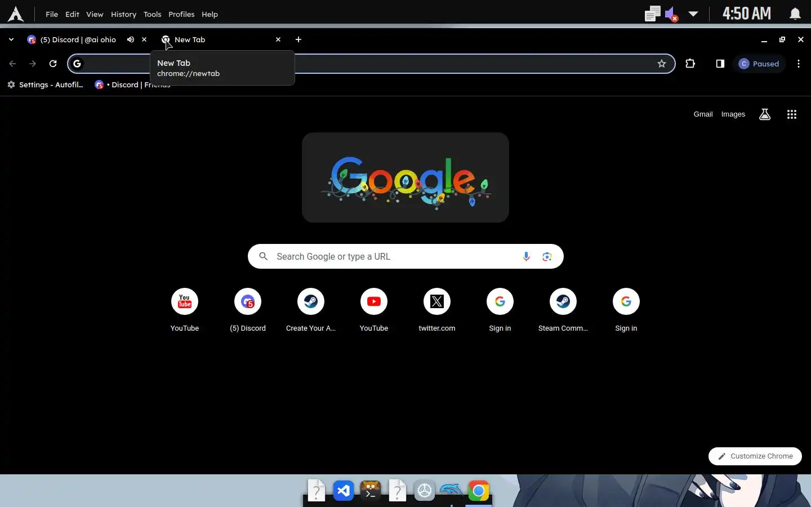Launch Visual Studio Code from dock

point(344,491)
